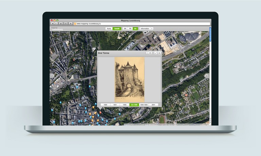Select the 1901 year tab

point(115,105)
